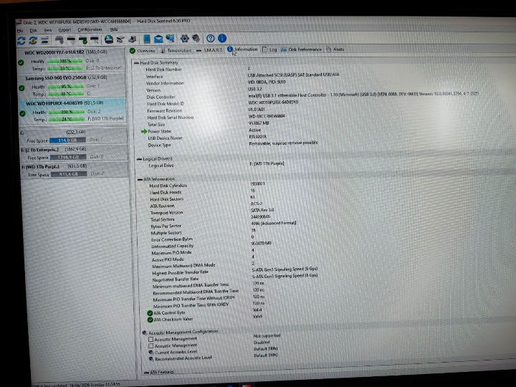Tick Acoustic Management checkbox in Disabled row
The width and height of the screenshot is (516, 387).
(150, 346)
